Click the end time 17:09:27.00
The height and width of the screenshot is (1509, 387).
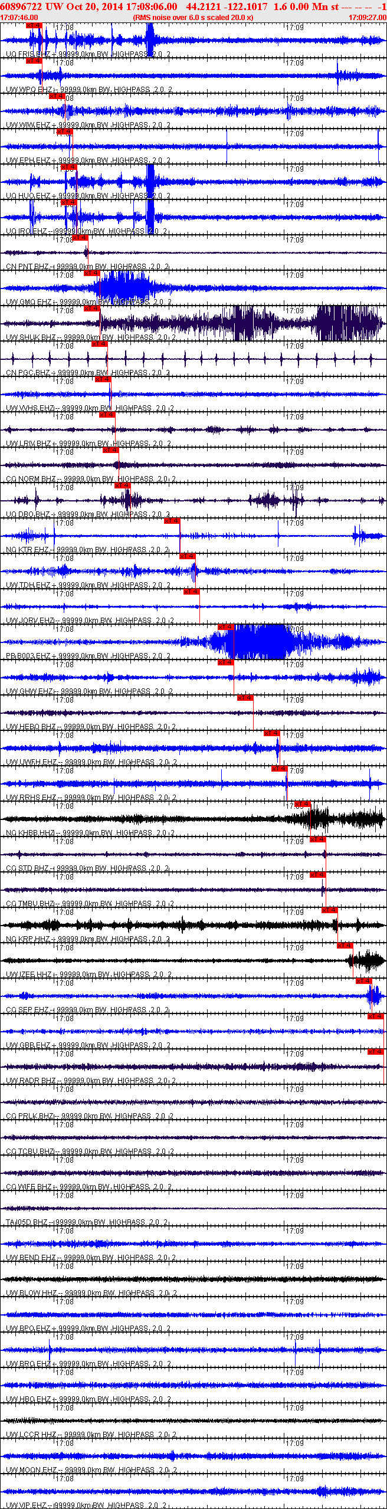(x=368, y=18)
